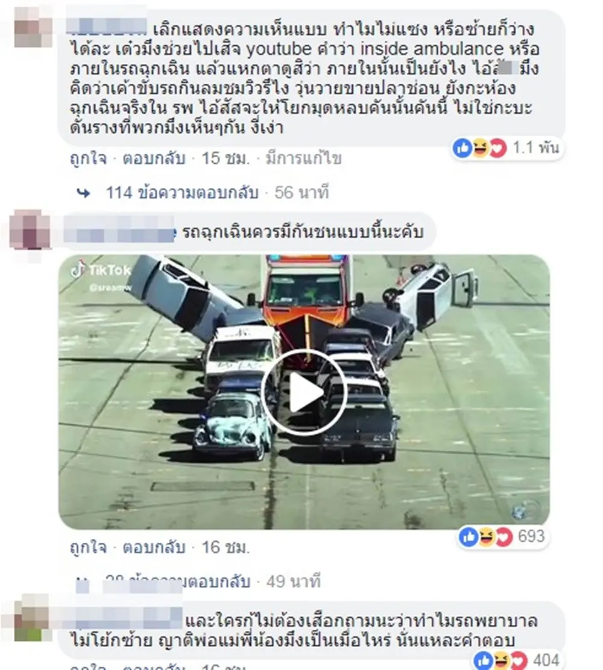This screenshot has width=603, height=670.
Task: Click the heart reaction icon beside 693
Action: (504, 537)
